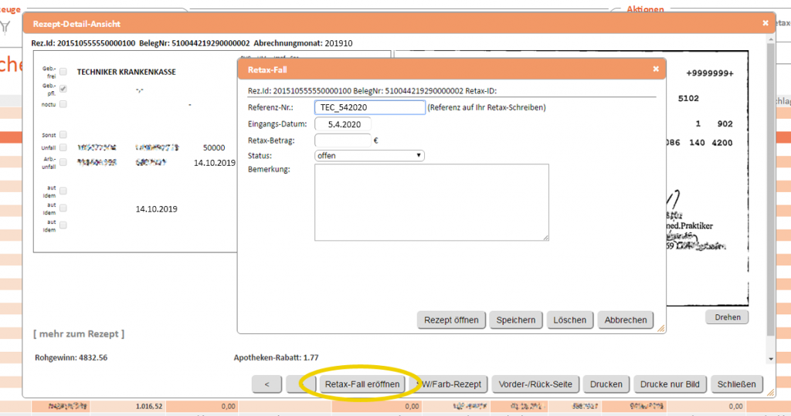
Task: Switch view using Vorder-/Rück-Seite button
Action: pyautogui.click(x=535, y=384)
